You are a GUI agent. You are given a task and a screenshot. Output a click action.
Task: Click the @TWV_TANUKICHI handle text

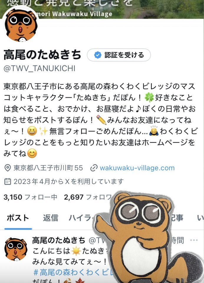coord(40,69)
